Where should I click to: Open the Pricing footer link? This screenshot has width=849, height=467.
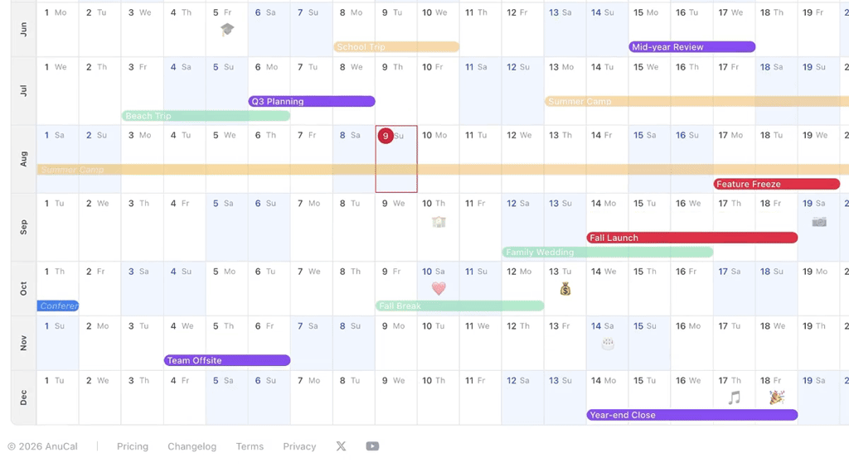pyautogui.click(x=133, y=446)
